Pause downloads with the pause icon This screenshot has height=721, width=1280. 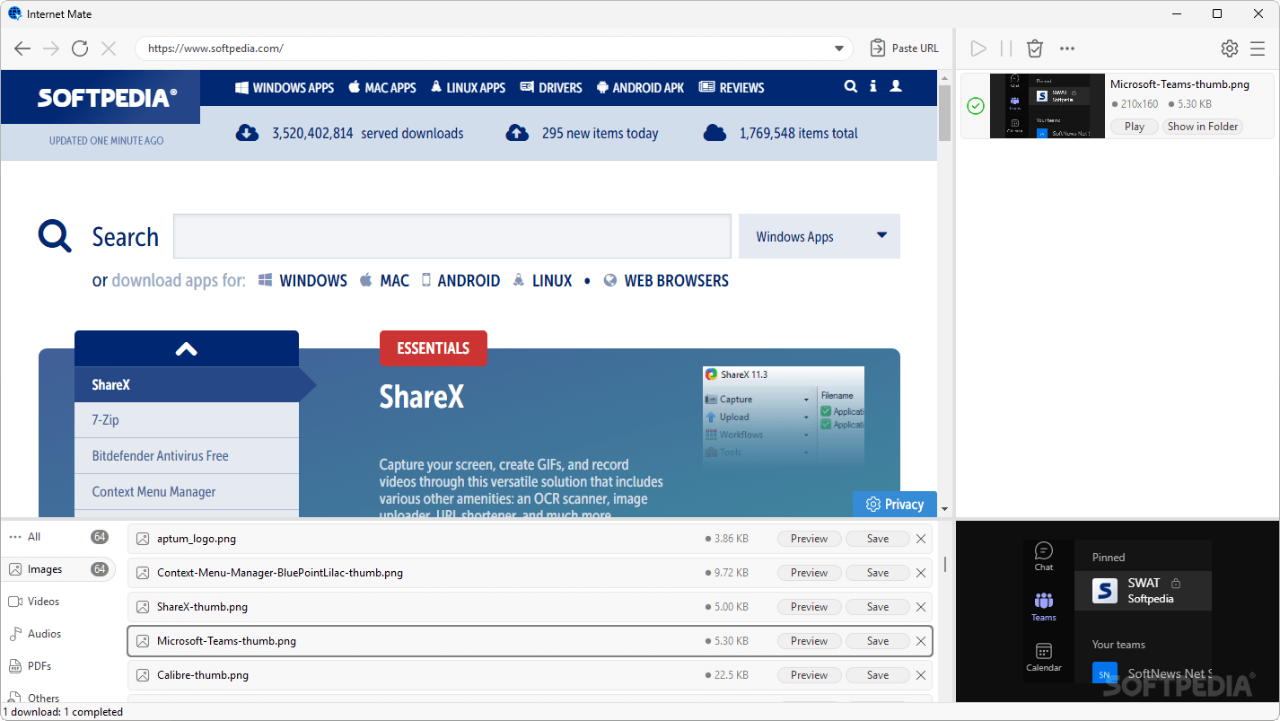(x=1006, y=48)
